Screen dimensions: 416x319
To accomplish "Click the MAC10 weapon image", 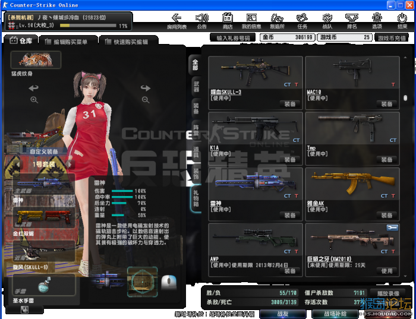I will [x=352, y=72].
